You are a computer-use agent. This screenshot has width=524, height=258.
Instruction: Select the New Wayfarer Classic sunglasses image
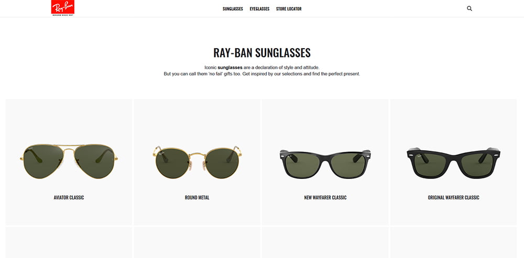[x=325, y=164]
